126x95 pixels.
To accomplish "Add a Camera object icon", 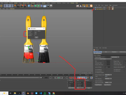I will (48, 6).
